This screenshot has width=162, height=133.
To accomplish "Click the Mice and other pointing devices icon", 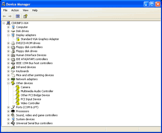I will coord(13,75).
